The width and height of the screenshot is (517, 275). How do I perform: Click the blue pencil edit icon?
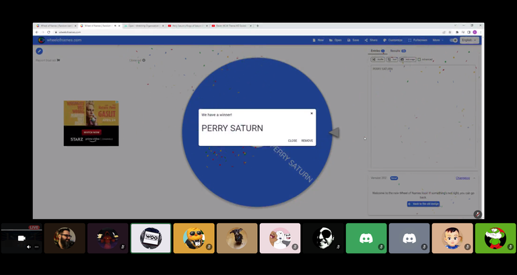(x=39, y=51)
